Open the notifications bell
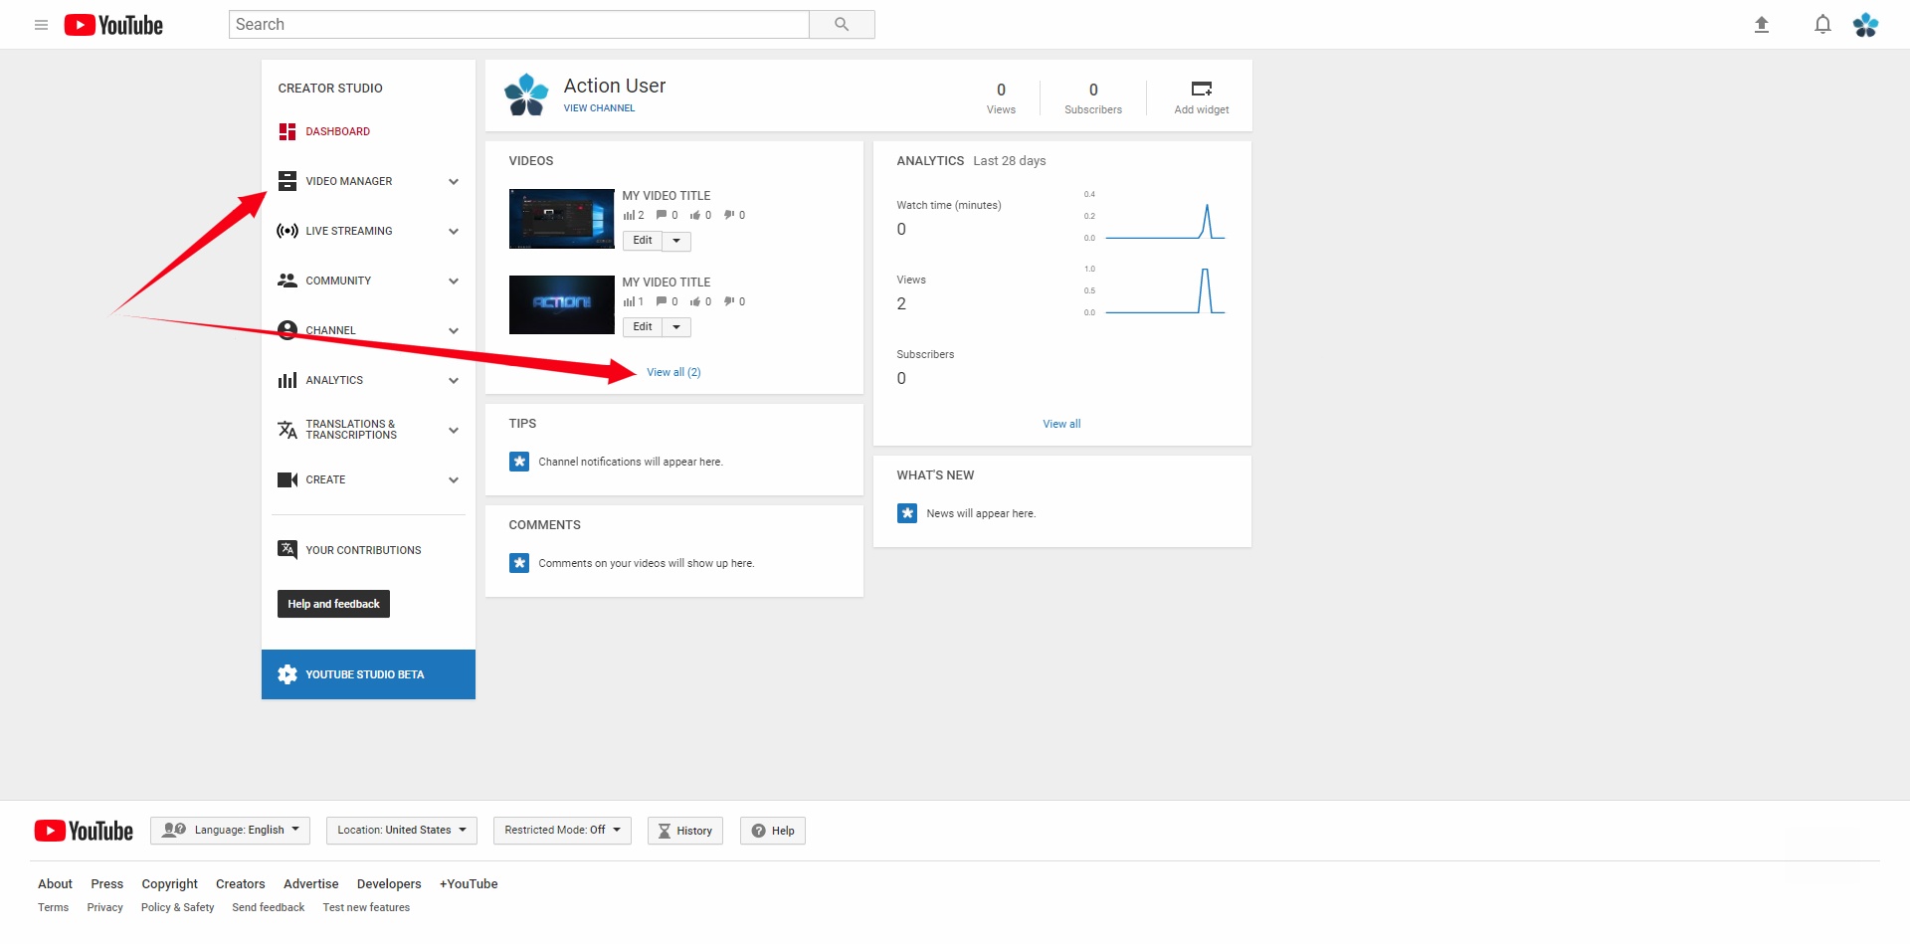 tap(1822, 24)
